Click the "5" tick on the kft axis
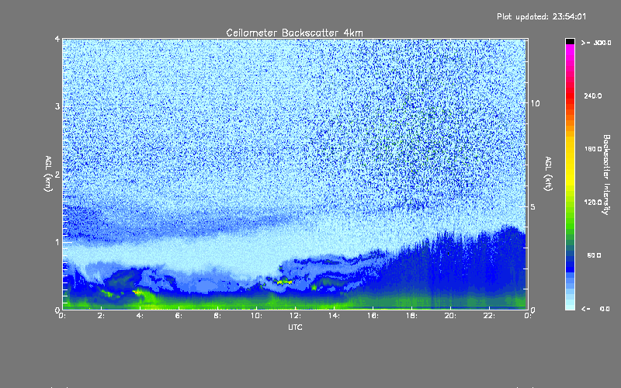Screen dimensions: 621x388 coord(533,207)
